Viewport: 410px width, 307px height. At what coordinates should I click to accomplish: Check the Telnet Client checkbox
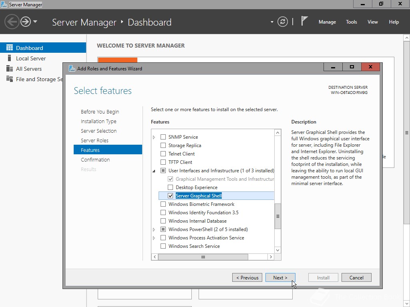[163, 153]
